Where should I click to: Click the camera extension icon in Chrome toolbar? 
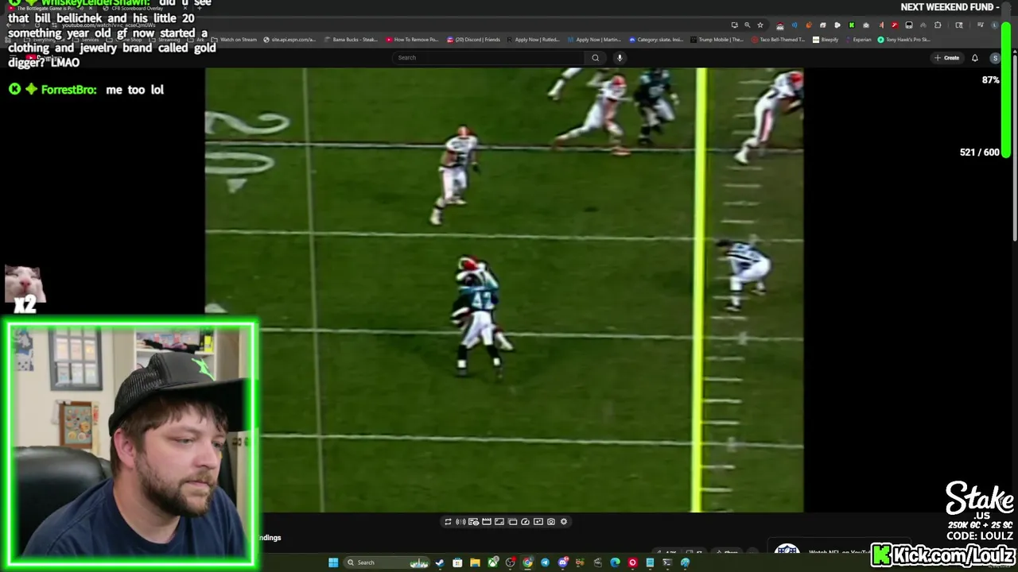(x=866, y=25)
